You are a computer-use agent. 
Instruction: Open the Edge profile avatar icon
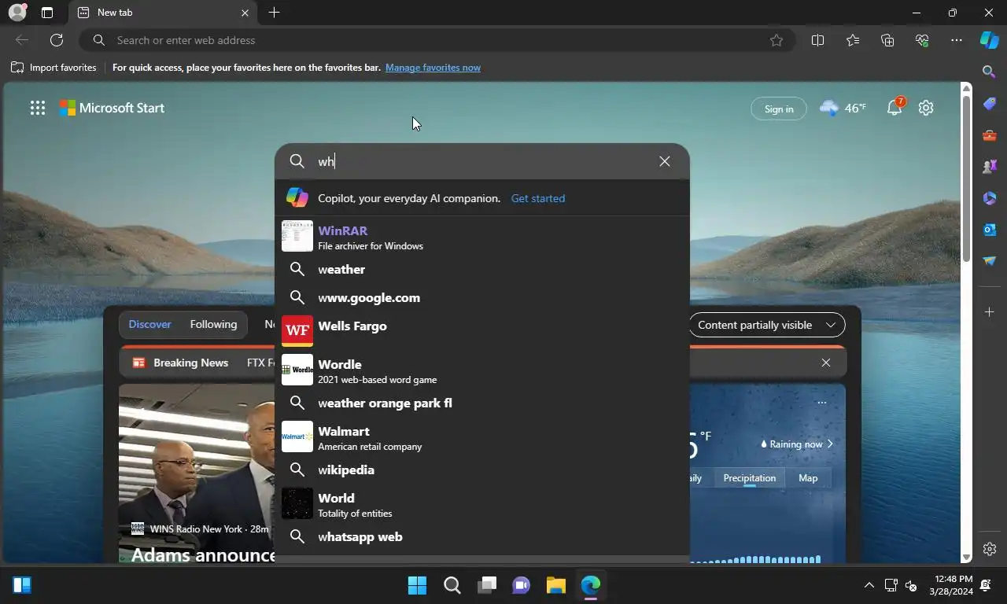[x=17, y=13]
